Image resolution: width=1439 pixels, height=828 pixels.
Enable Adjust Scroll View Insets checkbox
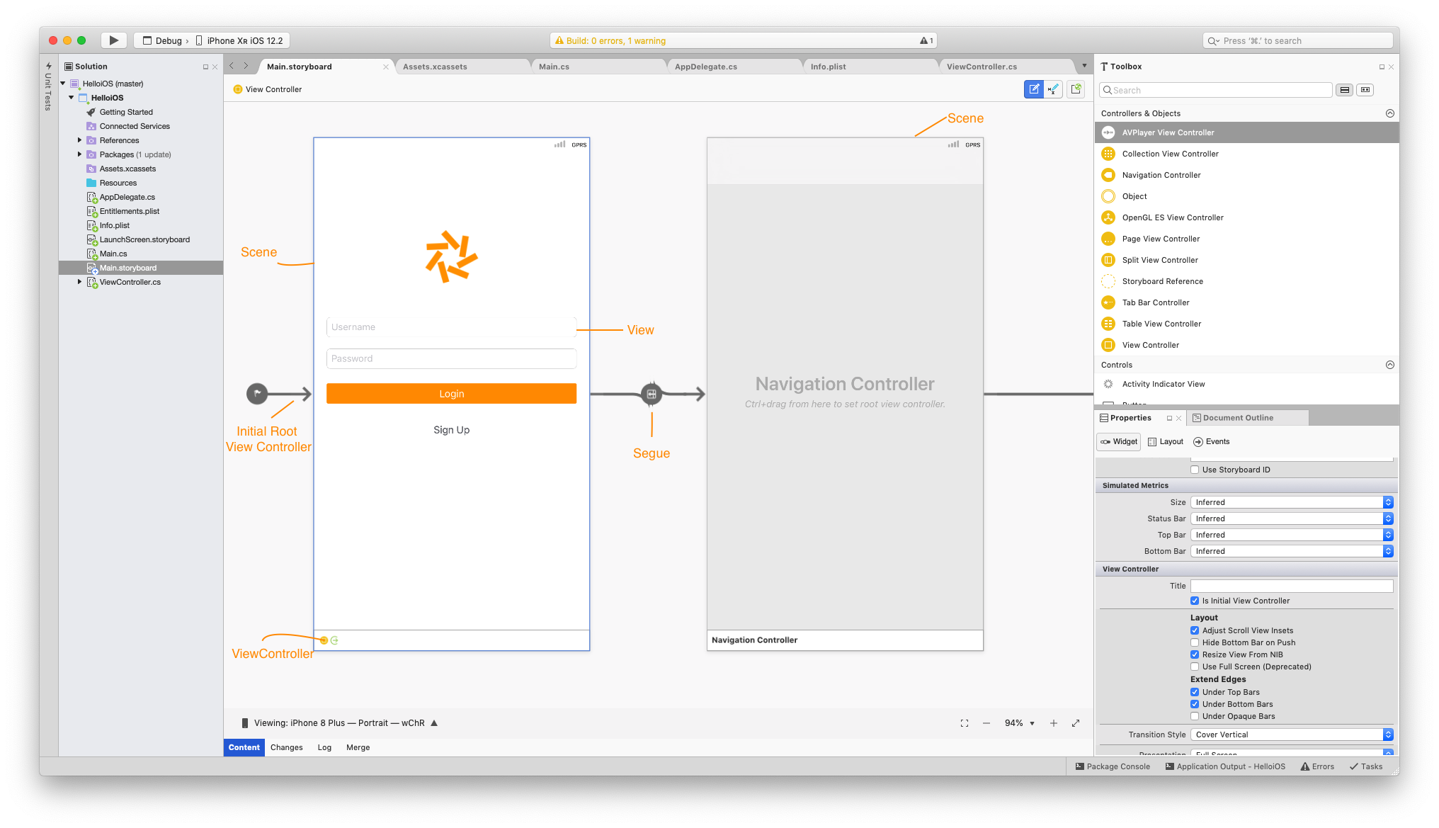point(1195,630)
